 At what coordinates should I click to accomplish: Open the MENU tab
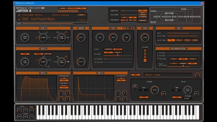pyautogui.click(x=63, y=8)
